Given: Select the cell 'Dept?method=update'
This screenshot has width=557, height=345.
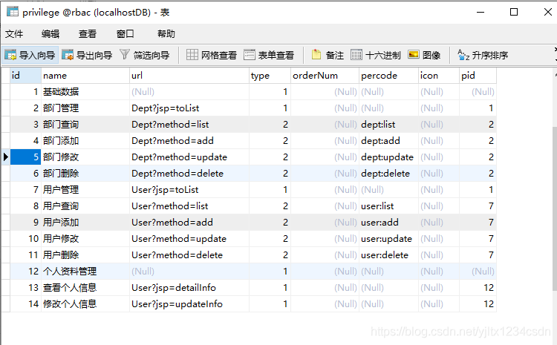Looking at the screenshot, I should [189, 157].
